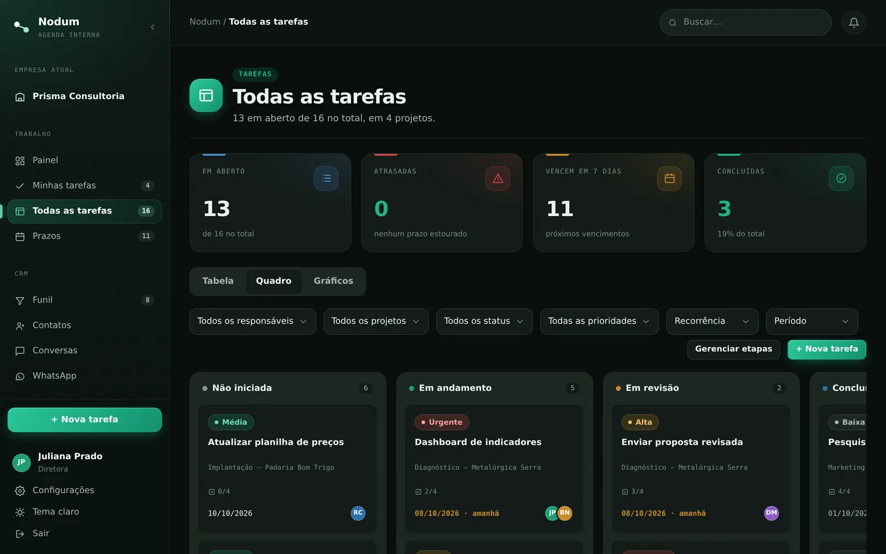The image size is (886, 554).
Task: Click Juliana Prado's JP profile avatar
Action: (22, 462)
